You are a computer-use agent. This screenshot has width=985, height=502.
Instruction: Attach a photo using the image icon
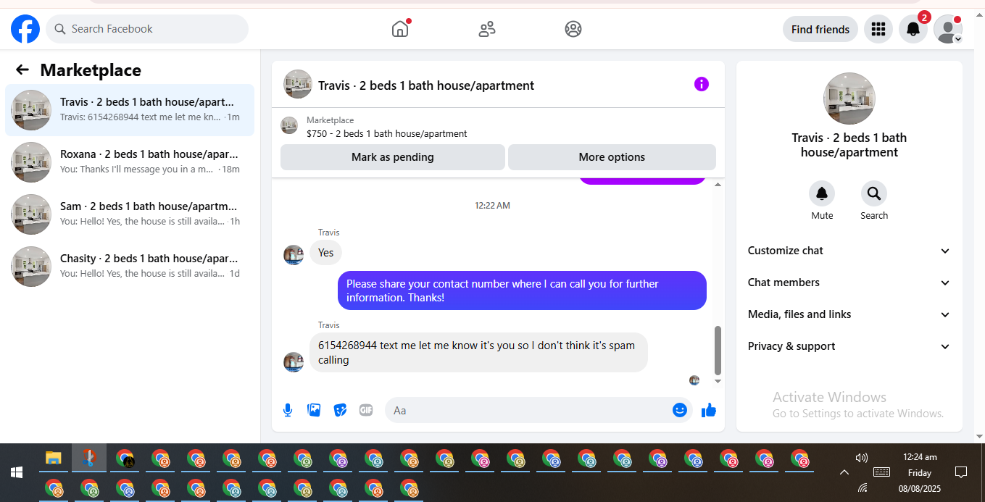coord(314,410)
